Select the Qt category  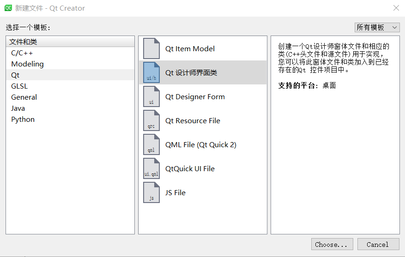coord(70,75)
